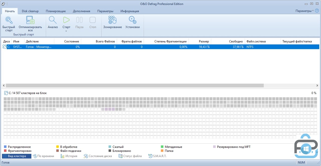This screenshot has height=166, width=321.
Task: Sort by Свободно column header
Action: pyautogui.click(x=228, y=41)
